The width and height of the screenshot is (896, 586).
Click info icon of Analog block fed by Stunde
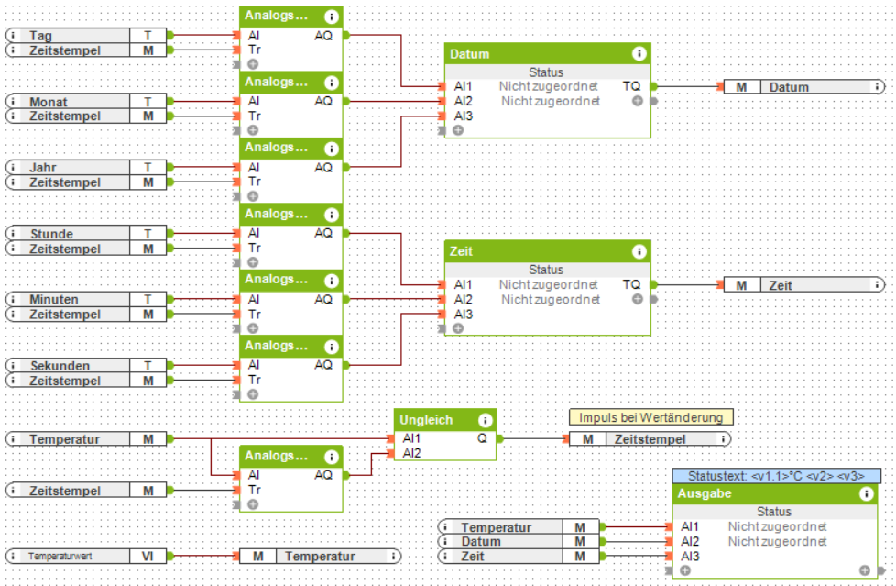click(x=331, y=215)
